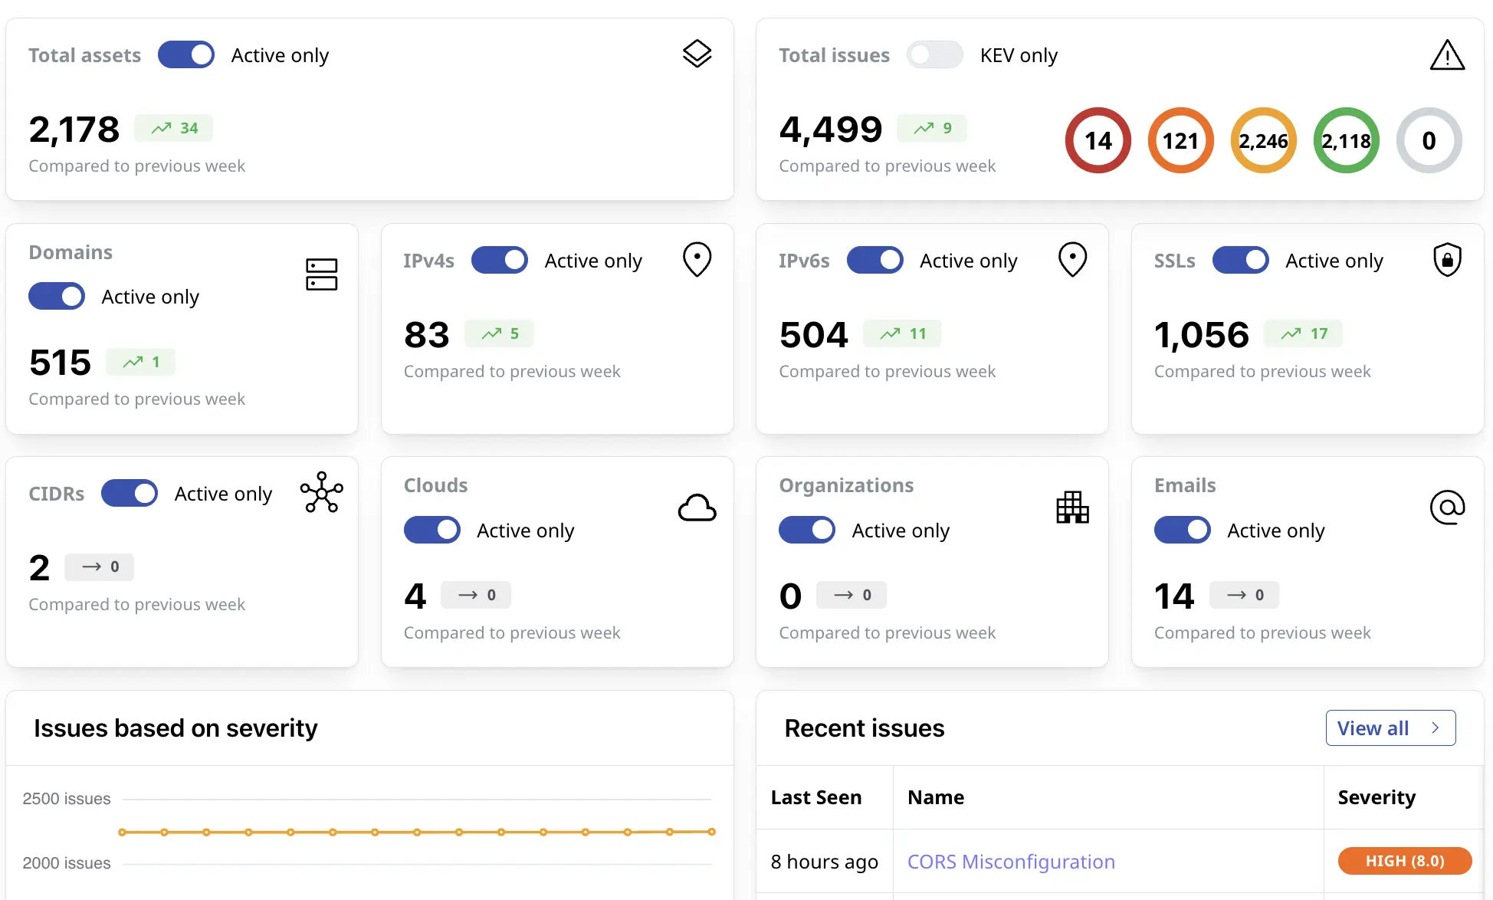
Task: Click the building icon on Organizations card
Action: pos(1072,507)
